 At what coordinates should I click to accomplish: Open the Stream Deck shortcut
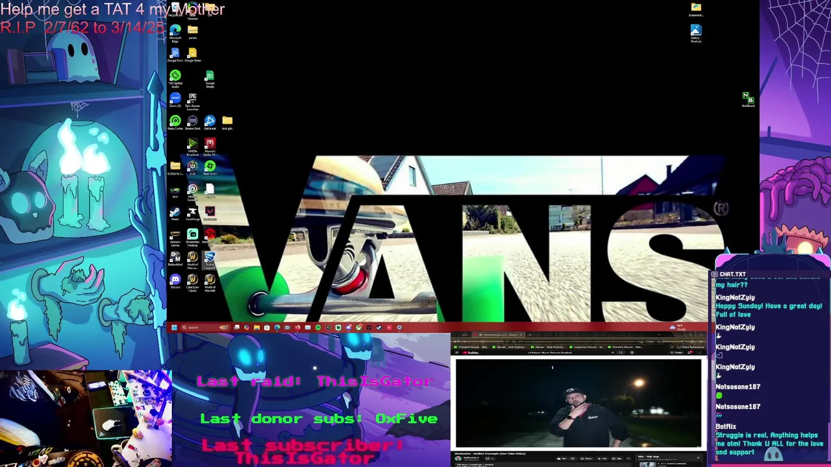[193, 123]
